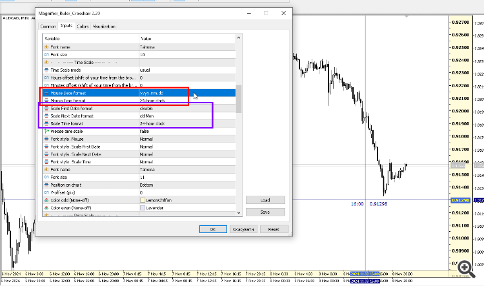Click the integer icon beside Y-offset (pix)

tap(46, 192)
